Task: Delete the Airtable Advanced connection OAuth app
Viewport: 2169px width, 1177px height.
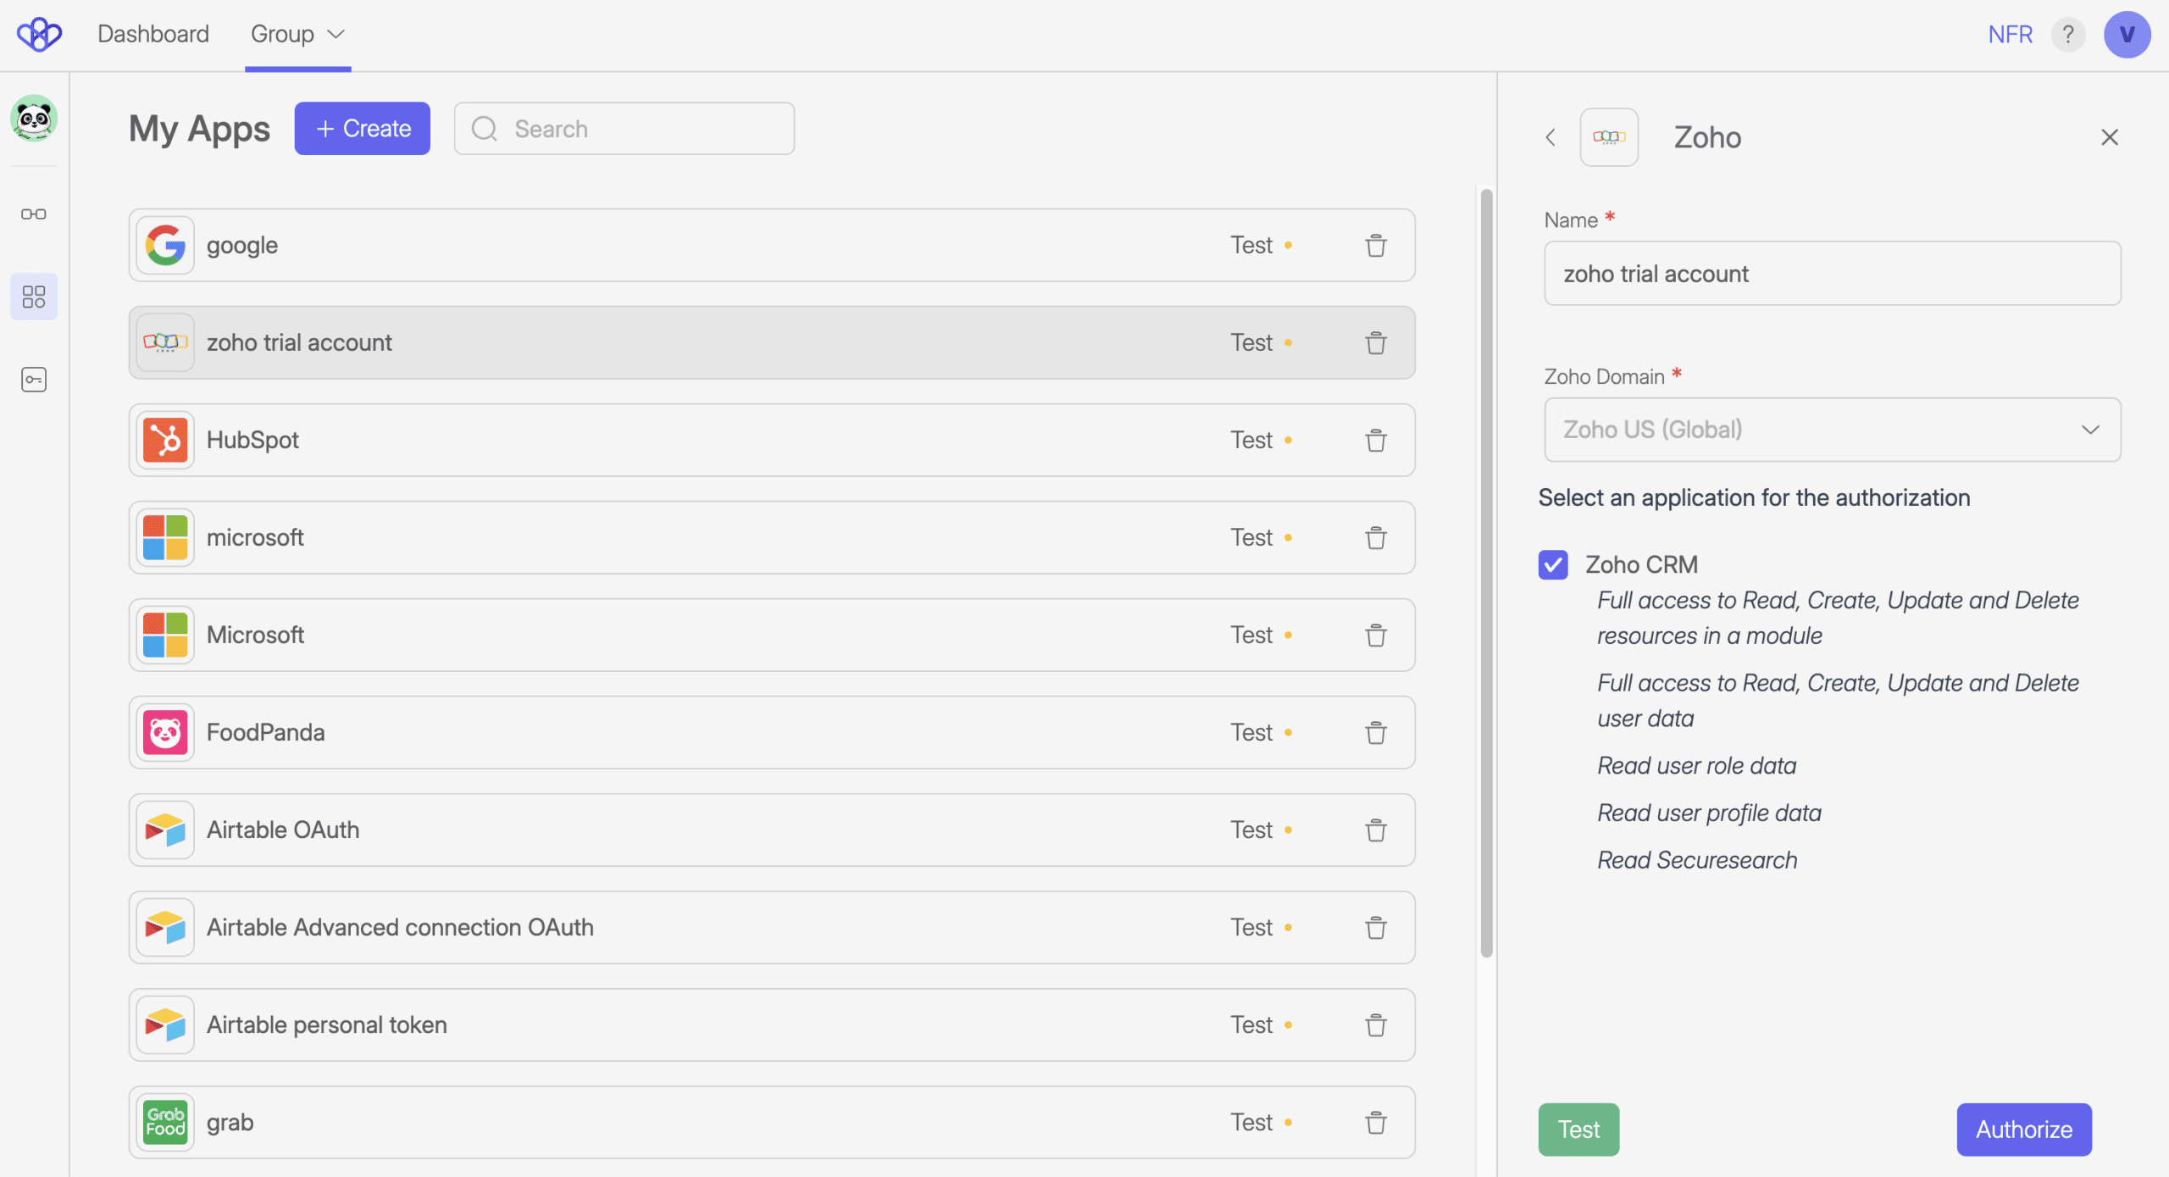Action: tap(1376, 928)
